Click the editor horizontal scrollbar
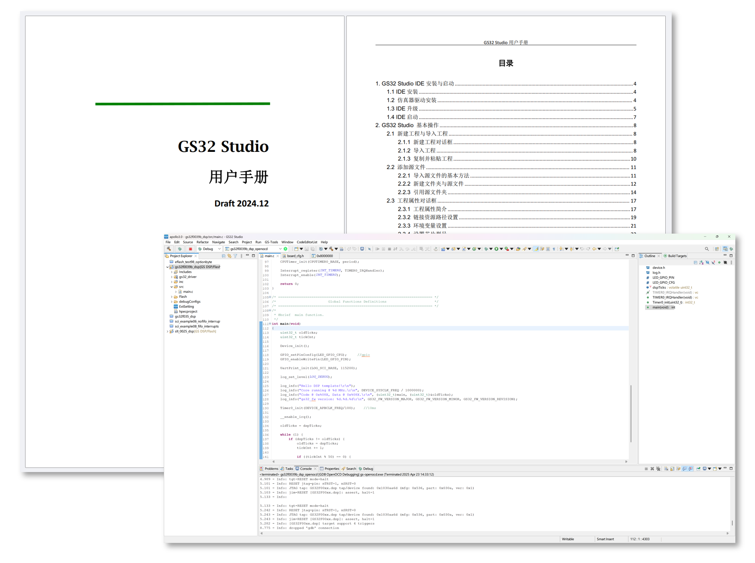Image resolution: width=755 pixels, height=563 pixels. [450, 461]
